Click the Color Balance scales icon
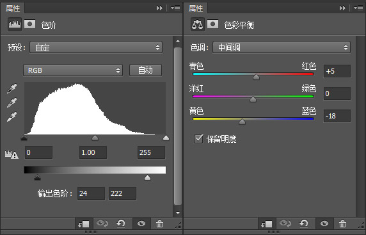Image resolution: width=366 pixels, height=235 pixels. point(198,24)
